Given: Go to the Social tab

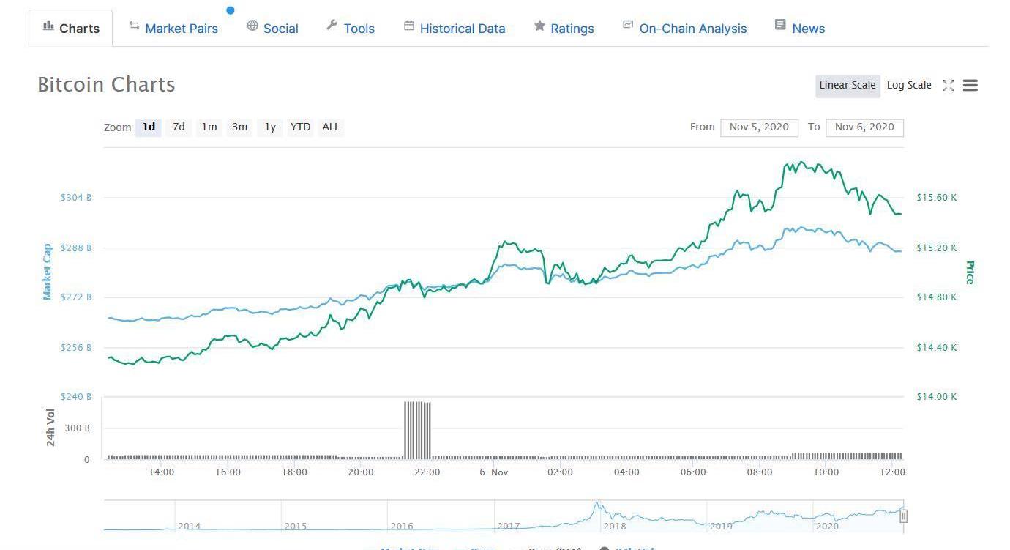Looking at the screenshot, I should [272, 29].
